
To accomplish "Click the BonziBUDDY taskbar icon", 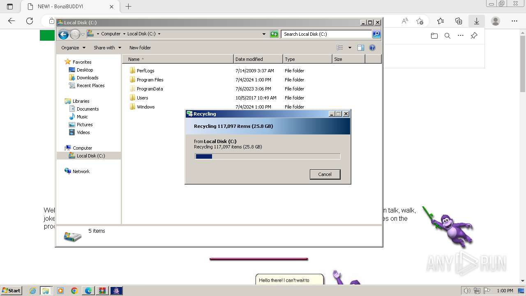I will tap(116, 291).
